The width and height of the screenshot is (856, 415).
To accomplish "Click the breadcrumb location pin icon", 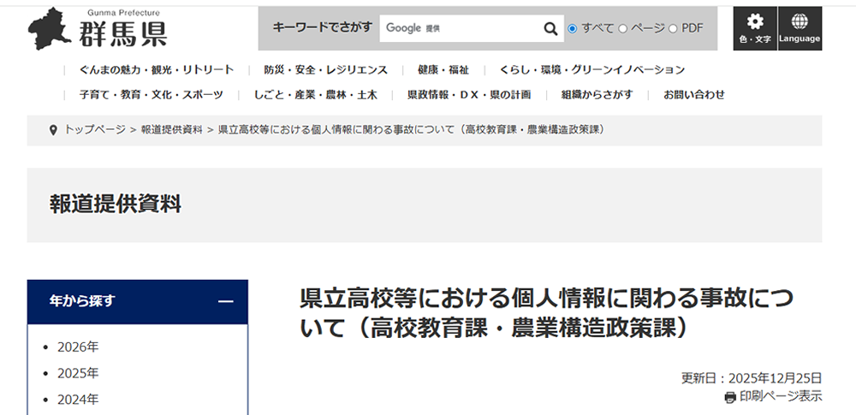I will [x=53, y=130].
